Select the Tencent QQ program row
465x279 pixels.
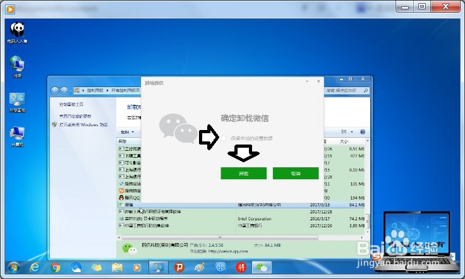(x=130, y=198)
